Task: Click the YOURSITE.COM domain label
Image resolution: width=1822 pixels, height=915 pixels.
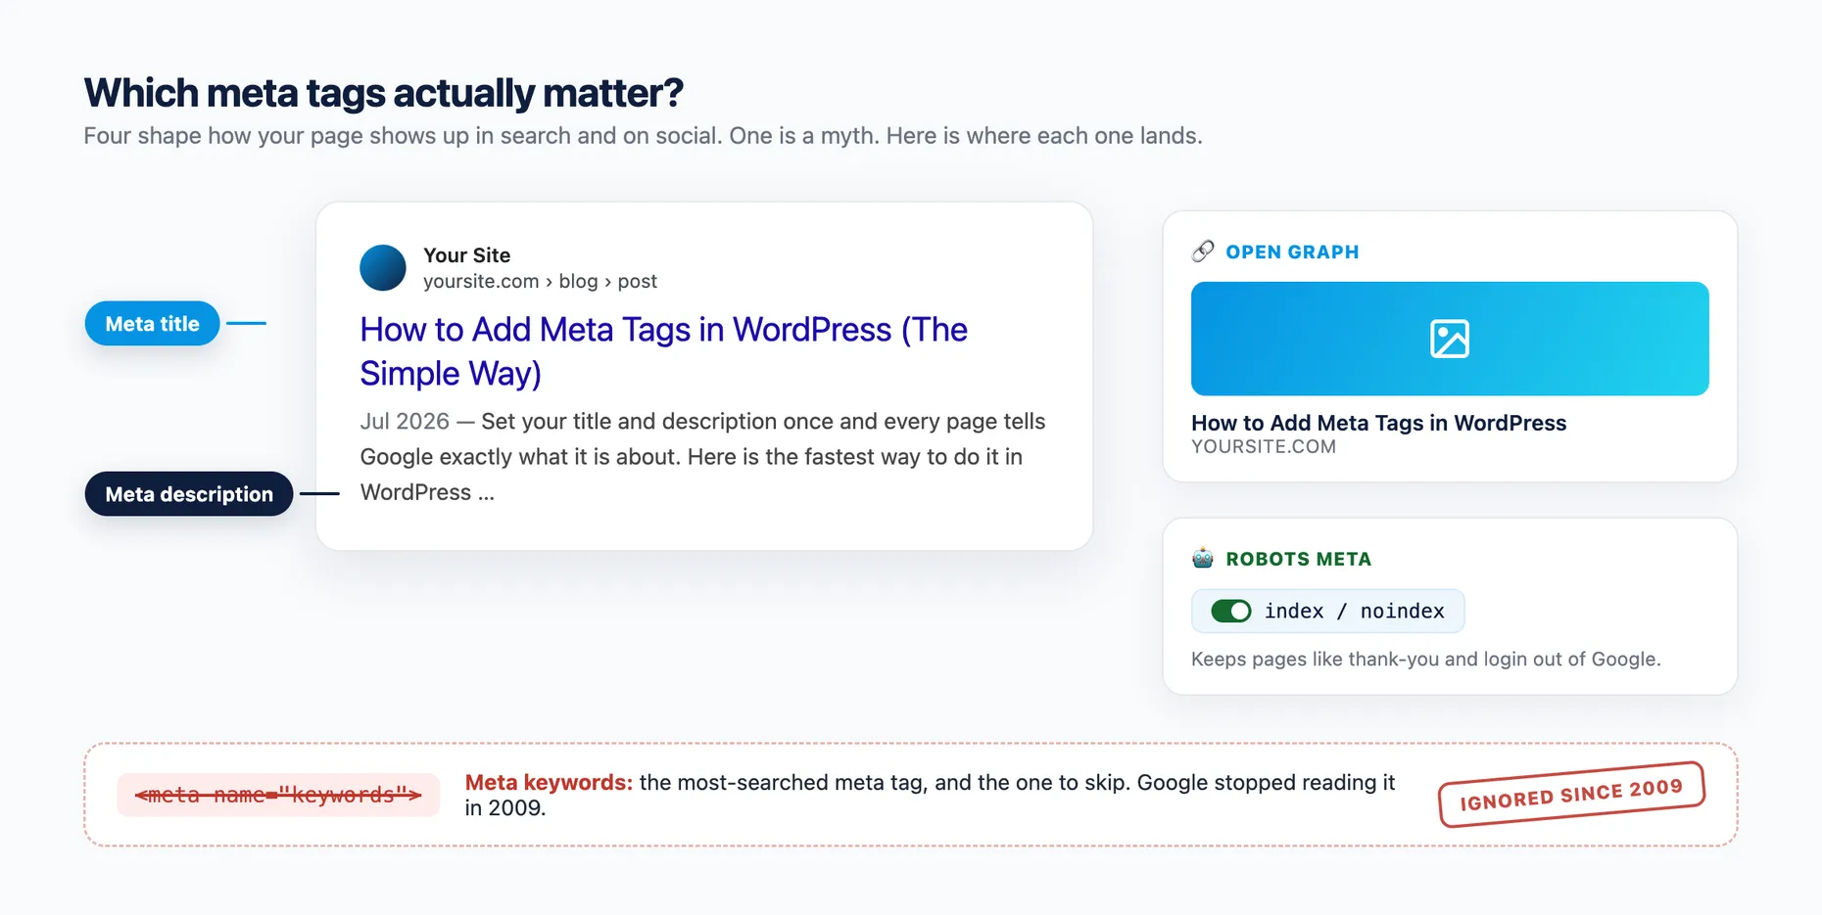Action: click(1264, 447)
